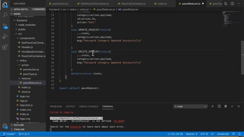244x137 pixels.
Task: Open the DEBUG CONSOLE panel tab
Action: click(x=88, y=107)
